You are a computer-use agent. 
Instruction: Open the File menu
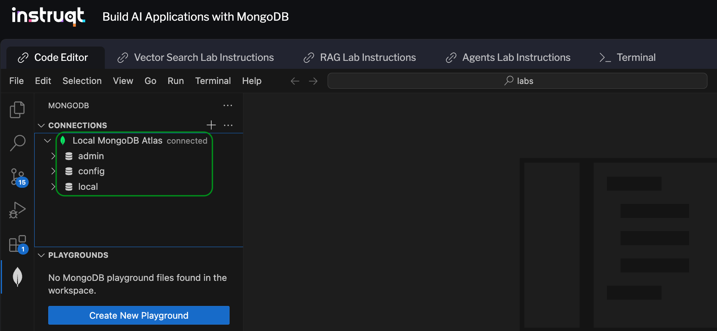(x=16, y=81)
